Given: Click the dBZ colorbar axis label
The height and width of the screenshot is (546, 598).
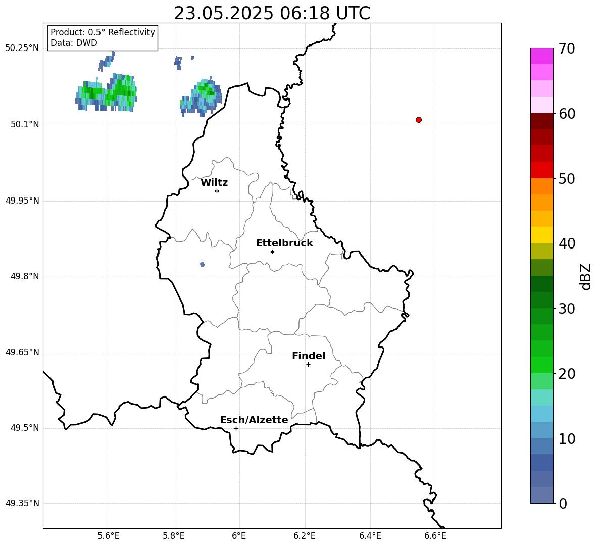Looking at the screenshot, I should pyautogui.click(x=585, y=276).
